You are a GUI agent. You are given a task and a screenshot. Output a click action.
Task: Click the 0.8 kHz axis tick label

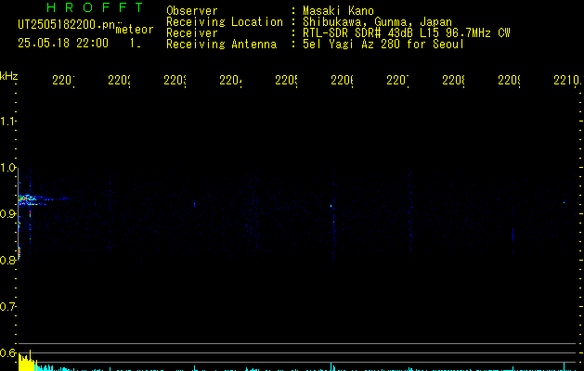click(x=7, y=260)
